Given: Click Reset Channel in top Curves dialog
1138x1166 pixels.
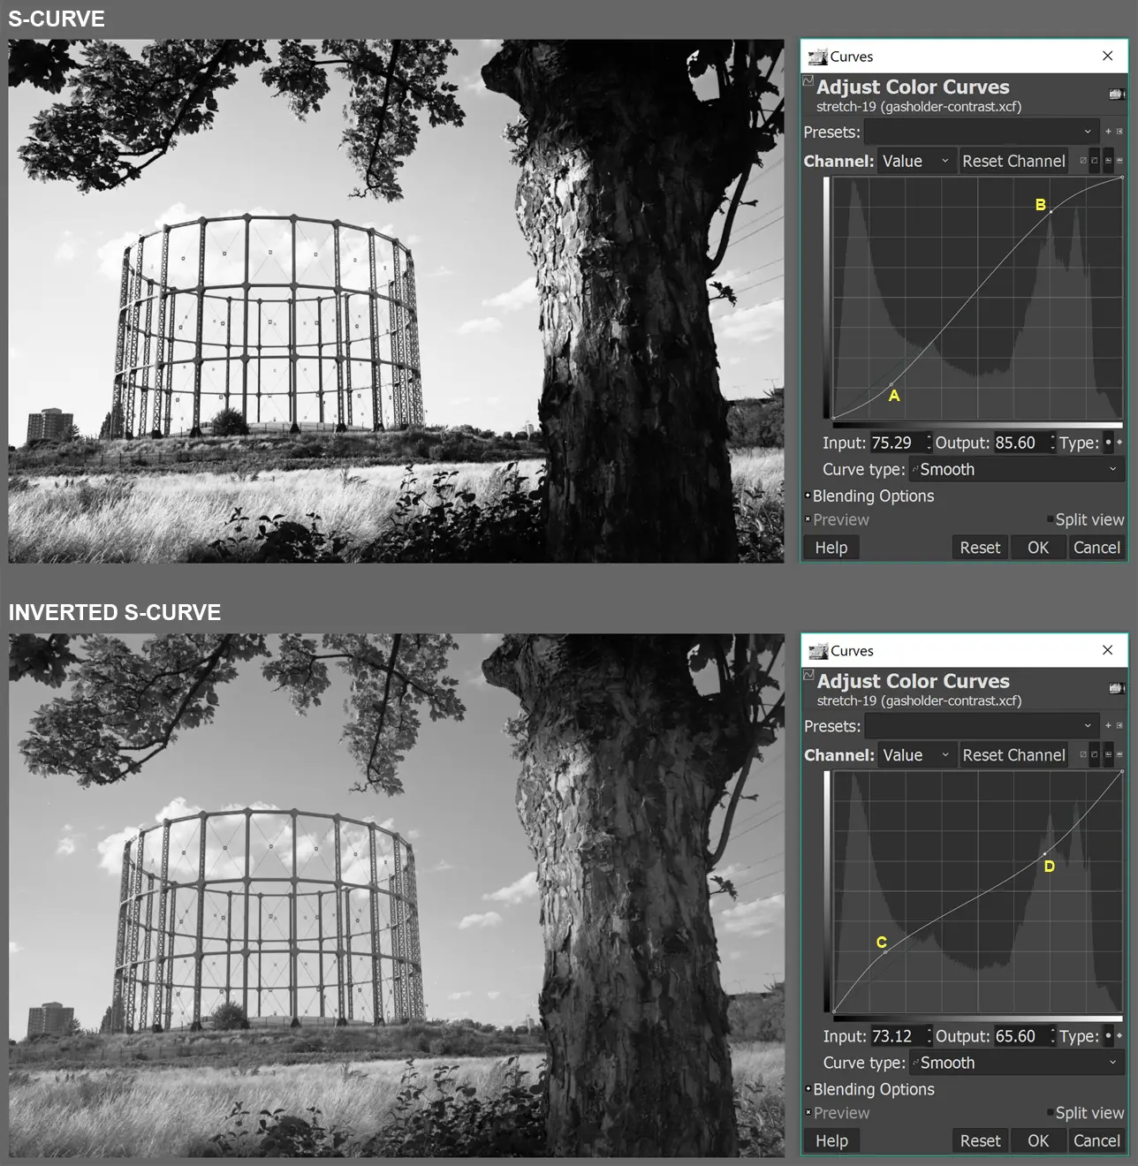Looking at the screenshot, I should pos(1013,161).
